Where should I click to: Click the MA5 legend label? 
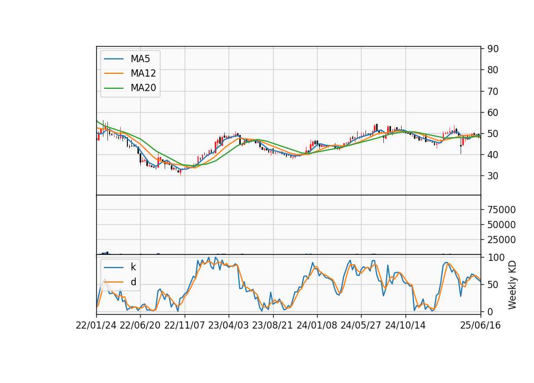(x=140, y=59)
